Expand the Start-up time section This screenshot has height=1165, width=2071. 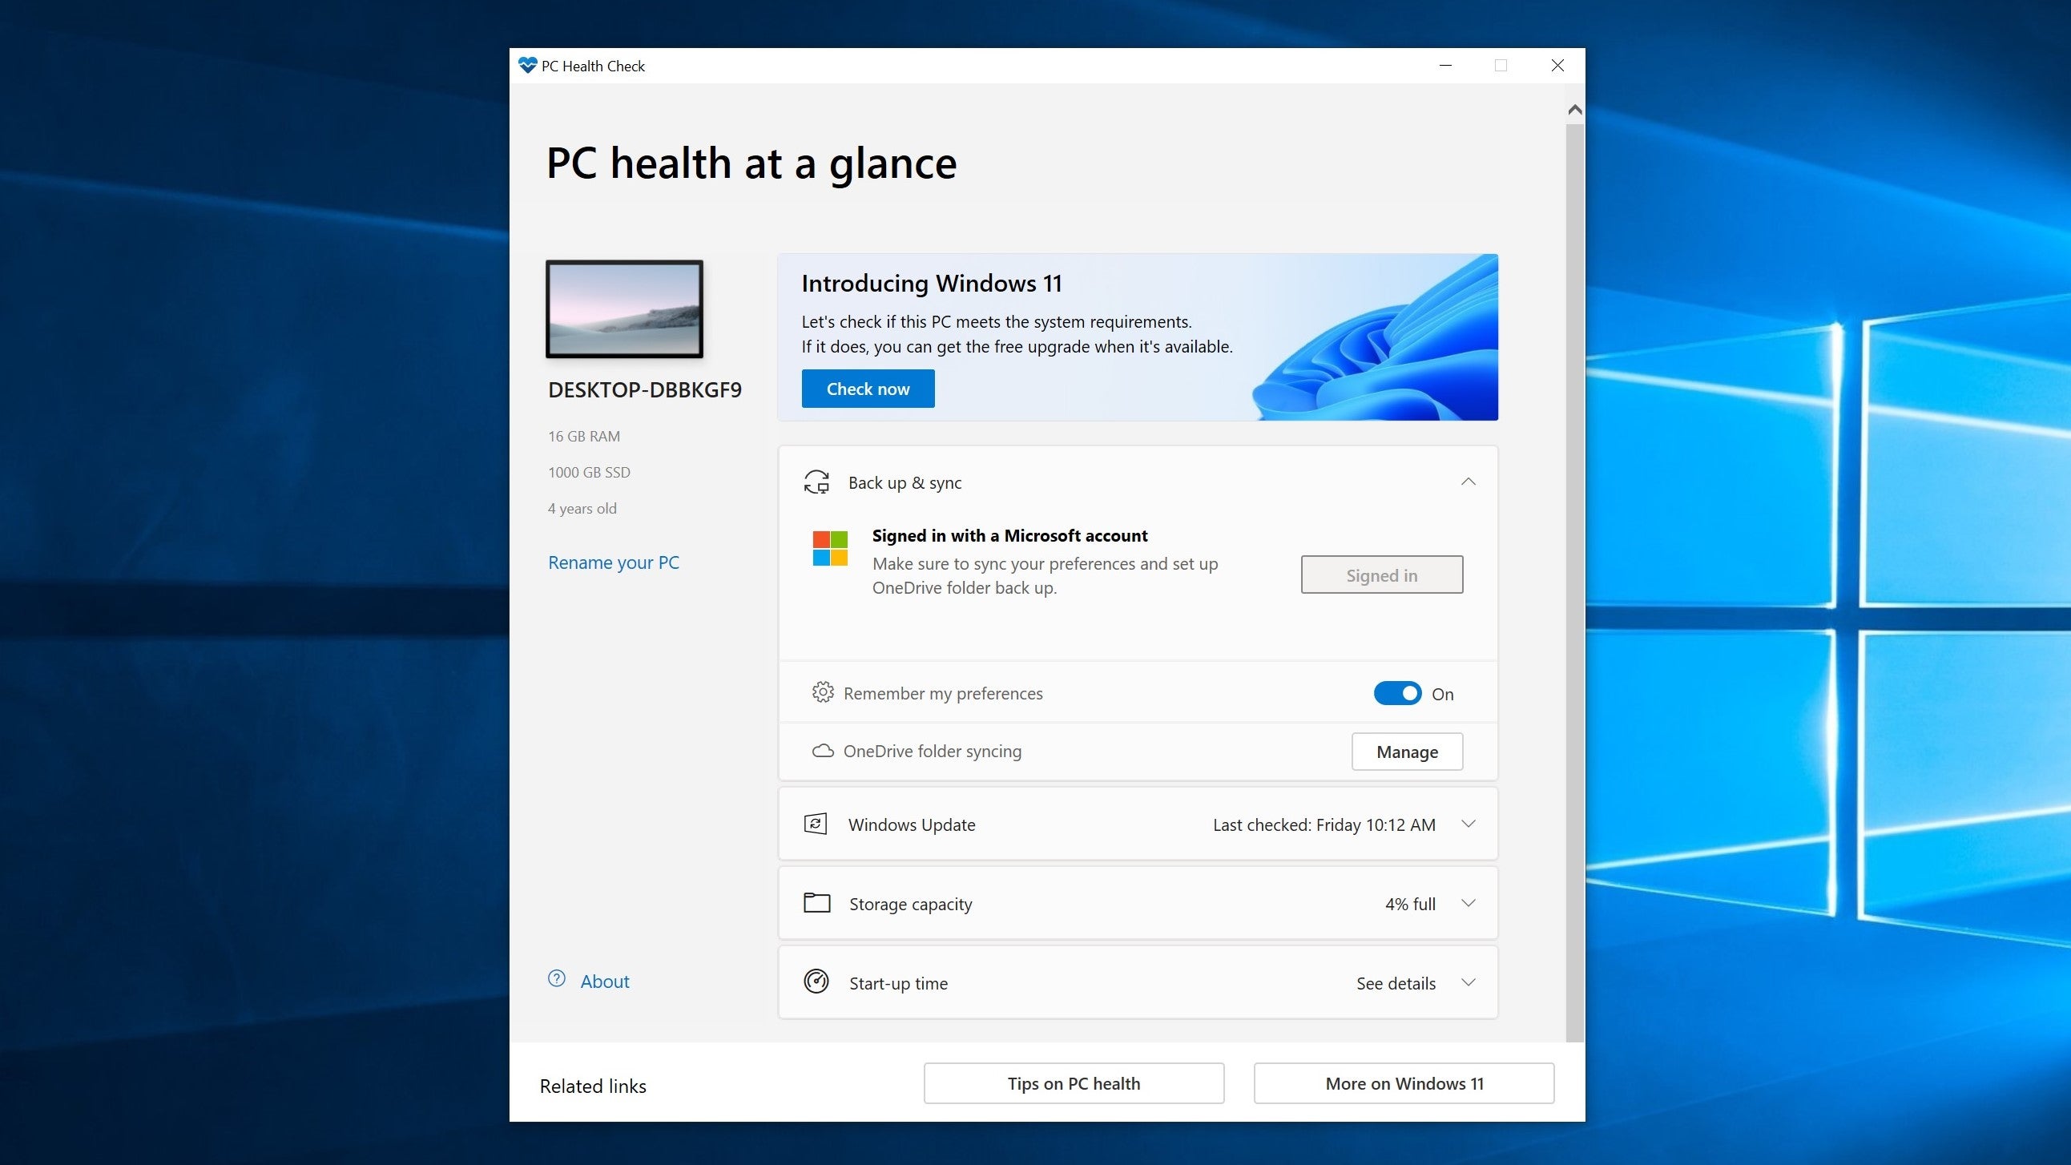click(x=1469, y=983)
